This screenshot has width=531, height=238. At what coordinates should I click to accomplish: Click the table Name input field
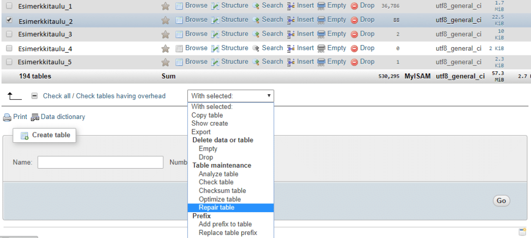click(101, 162)
